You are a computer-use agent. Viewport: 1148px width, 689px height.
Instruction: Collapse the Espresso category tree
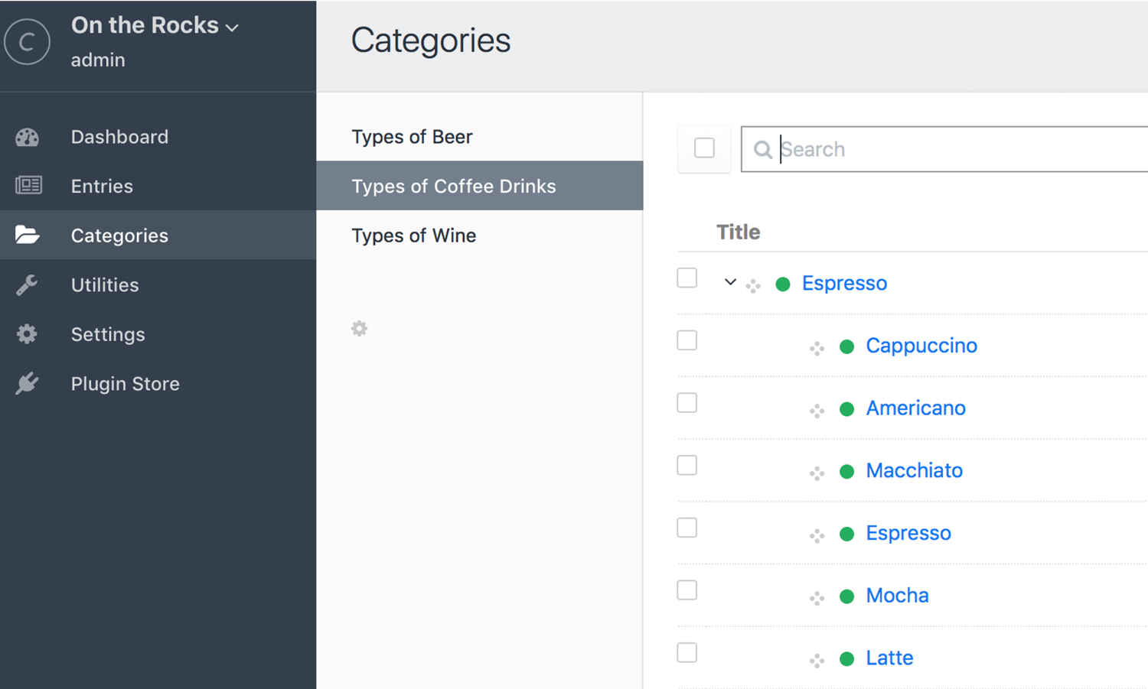tap(730, 282)
